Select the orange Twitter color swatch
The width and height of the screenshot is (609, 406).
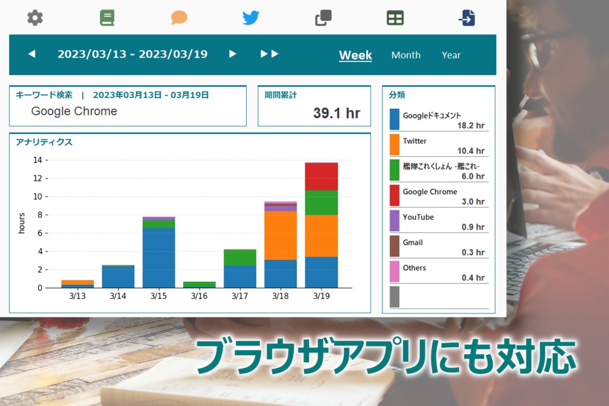pos(395,144)
